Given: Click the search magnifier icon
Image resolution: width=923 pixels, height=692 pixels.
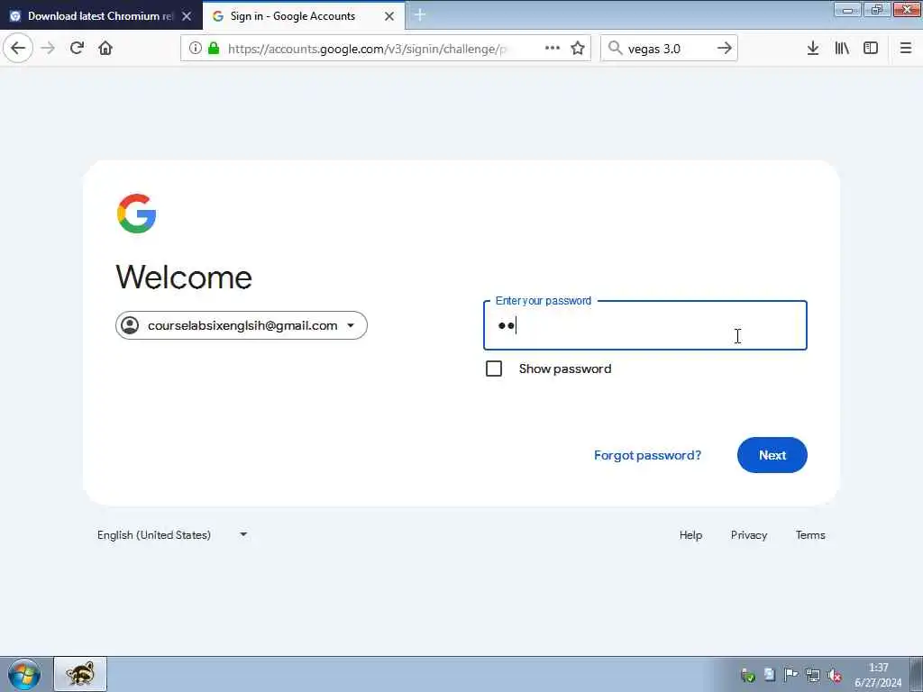Looking at the screenshot, I should click(615, 49).
